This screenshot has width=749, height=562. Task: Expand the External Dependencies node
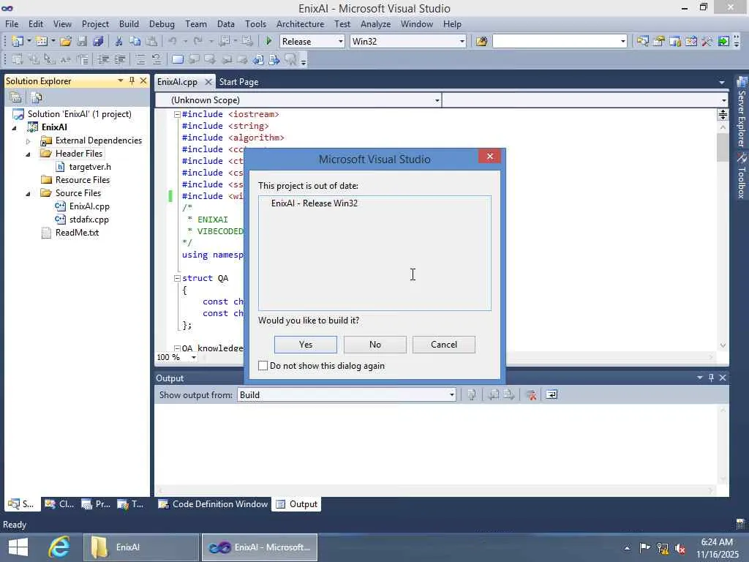pos(29,141)
